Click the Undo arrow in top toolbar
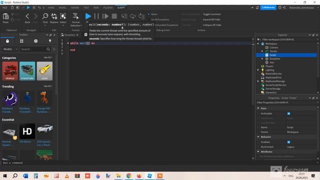 click(x=39, y=7)
